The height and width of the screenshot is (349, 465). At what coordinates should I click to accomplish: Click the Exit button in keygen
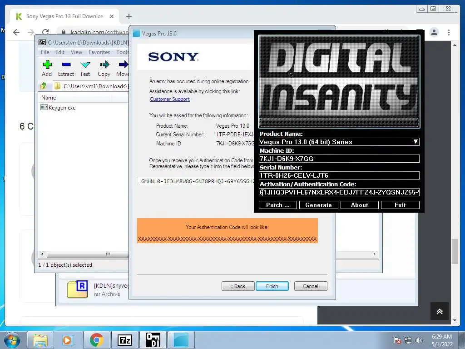pos(400,205)
